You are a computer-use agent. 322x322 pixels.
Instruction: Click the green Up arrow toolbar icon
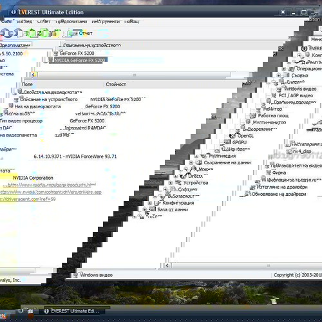(32, 33)
